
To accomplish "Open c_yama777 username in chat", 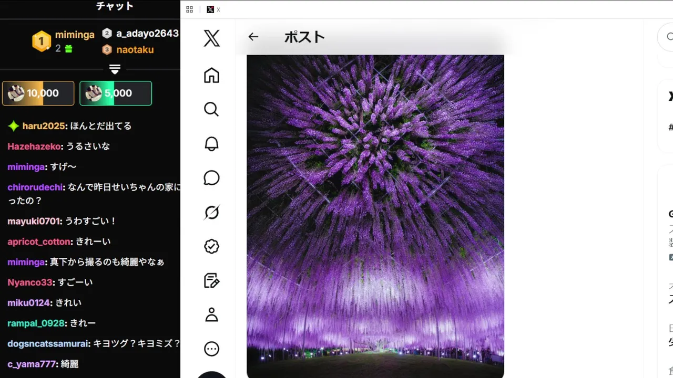I will tap(32, 364).
